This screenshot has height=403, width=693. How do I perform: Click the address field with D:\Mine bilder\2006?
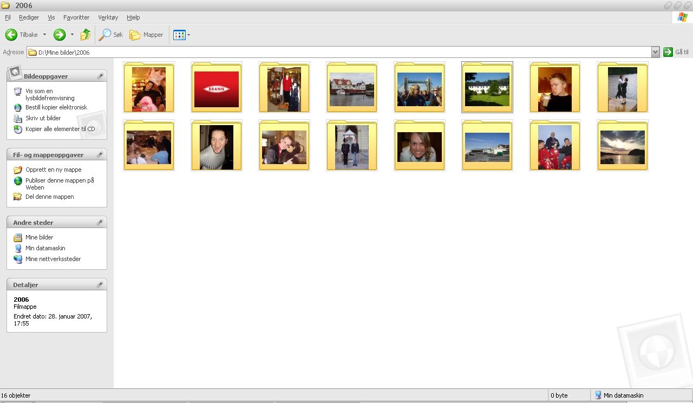(x=339, y=52)
